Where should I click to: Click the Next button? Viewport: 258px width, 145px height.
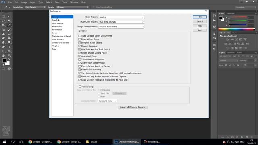200,31
